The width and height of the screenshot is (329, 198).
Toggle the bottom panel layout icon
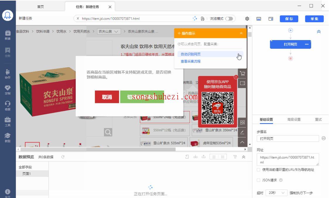(259, 19)
